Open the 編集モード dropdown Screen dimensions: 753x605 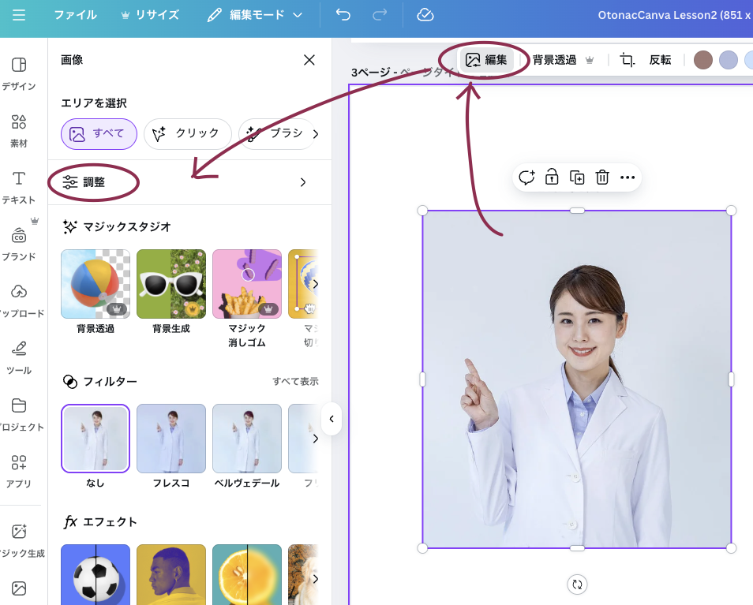(x=255, y=15)
